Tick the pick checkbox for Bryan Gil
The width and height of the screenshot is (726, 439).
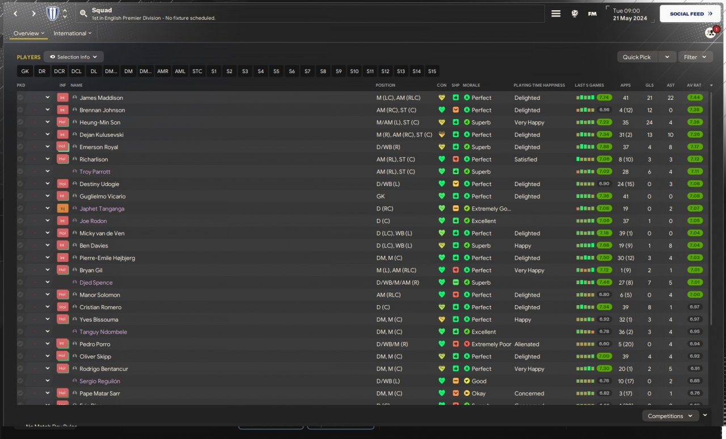20,270
